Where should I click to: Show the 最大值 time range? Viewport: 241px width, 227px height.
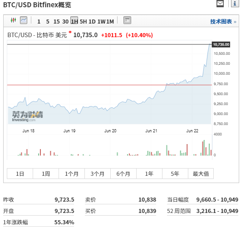pyautogui.click(x=201, y=174)
